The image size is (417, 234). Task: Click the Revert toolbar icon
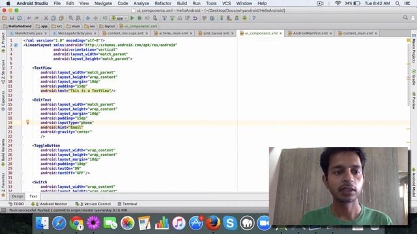click(x=195, y=18)
